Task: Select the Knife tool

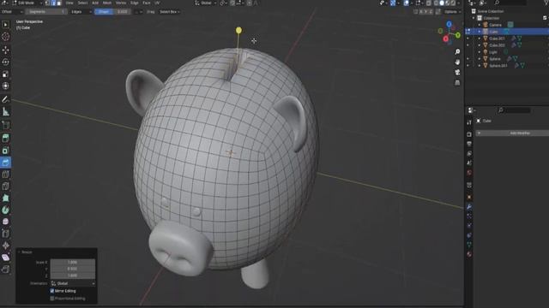Action: [x=6, y=187]
